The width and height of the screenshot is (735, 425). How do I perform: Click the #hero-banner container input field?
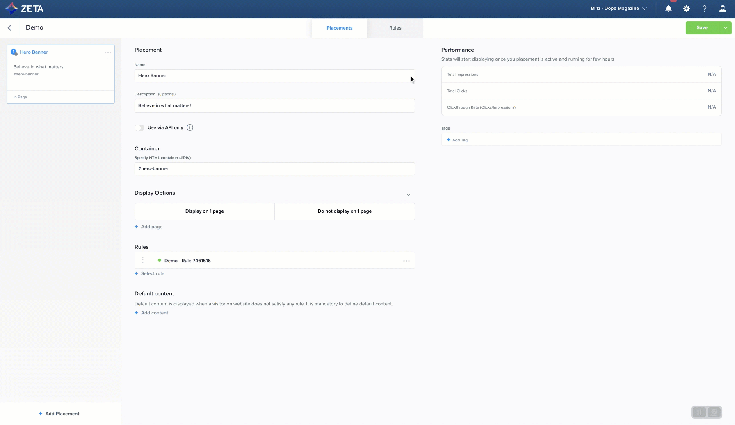click(x=274, y=169)
